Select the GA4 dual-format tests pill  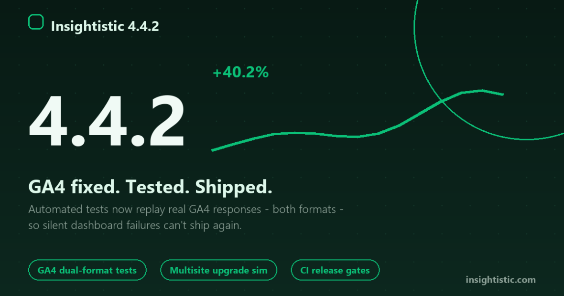click(x=87, y=270)
